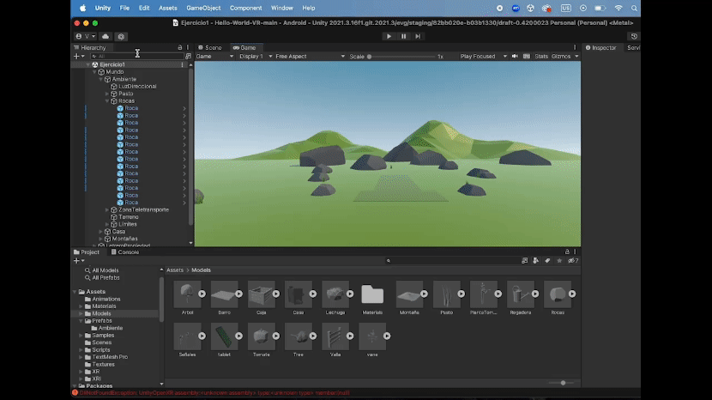
Task: Open the Hierarchy search window icon
Action: coord(189,57)
